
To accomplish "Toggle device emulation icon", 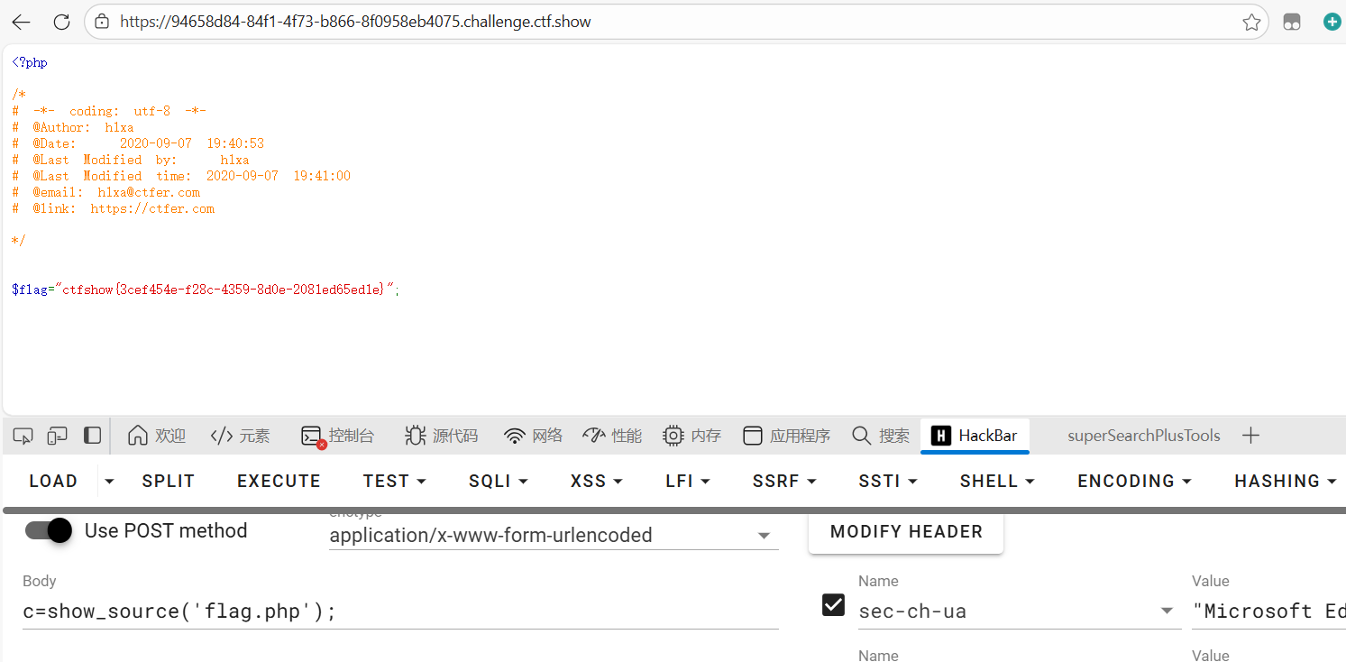I will 58,436.
